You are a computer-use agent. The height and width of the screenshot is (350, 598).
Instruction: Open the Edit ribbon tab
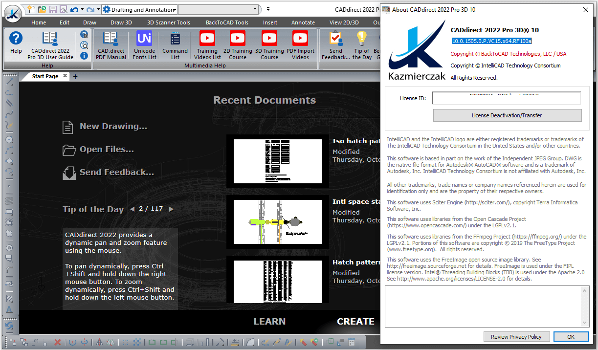65,22
